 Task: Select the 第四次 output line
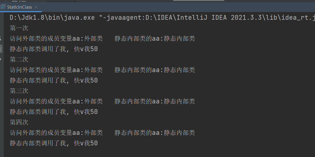[19, 122]
